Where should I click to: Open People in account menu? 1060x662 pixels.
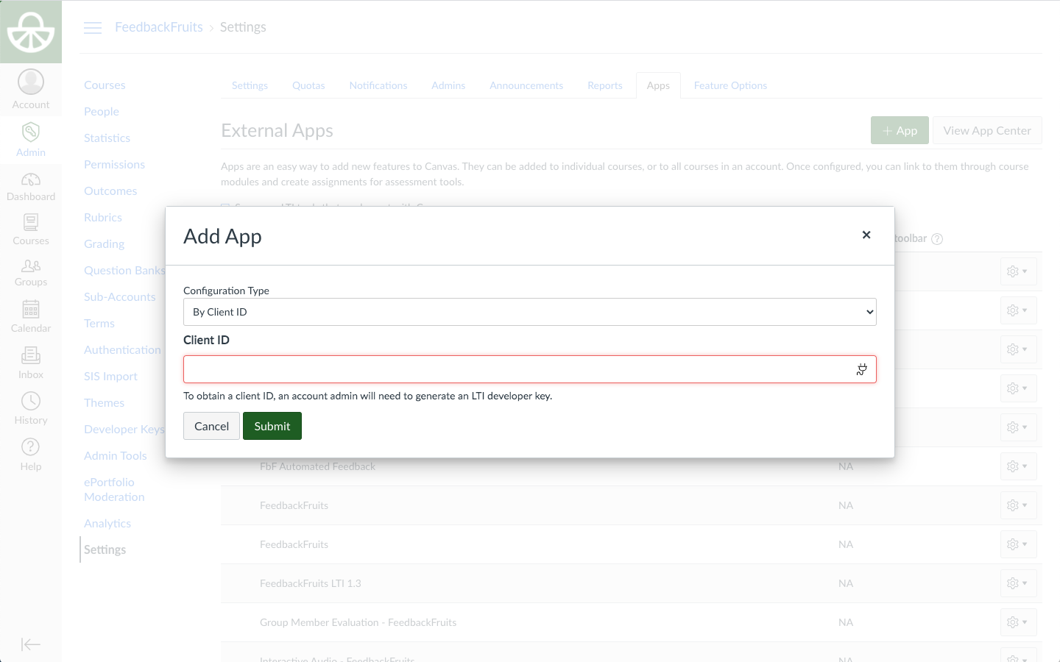[x=102, y=112]
